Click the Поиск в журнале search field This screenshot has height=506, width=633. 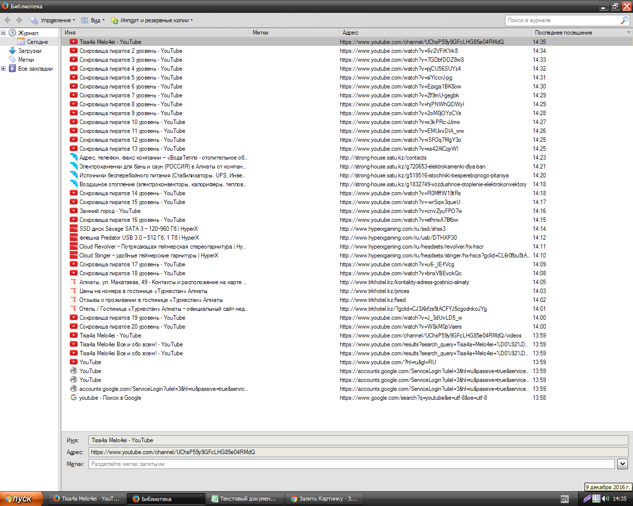(563, 20)
